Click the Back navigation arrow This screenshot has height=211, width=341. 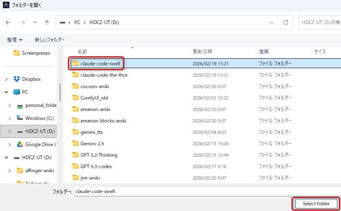9,22
